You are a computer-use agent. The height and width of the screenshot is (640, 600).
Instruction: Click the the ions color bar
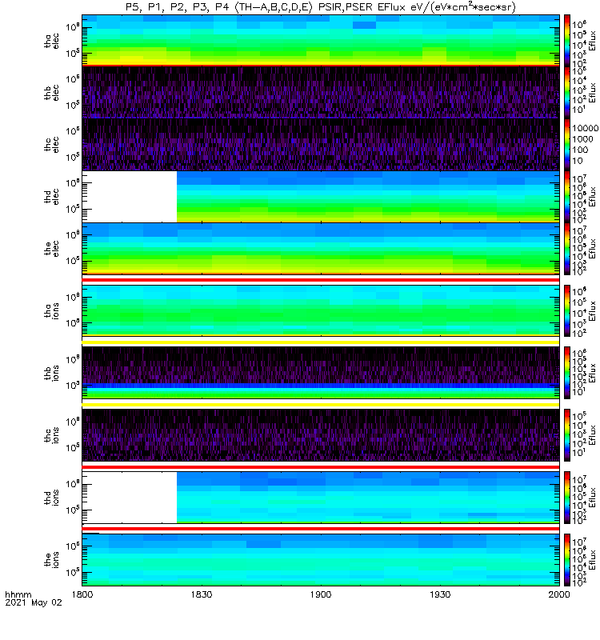(567, 559)
